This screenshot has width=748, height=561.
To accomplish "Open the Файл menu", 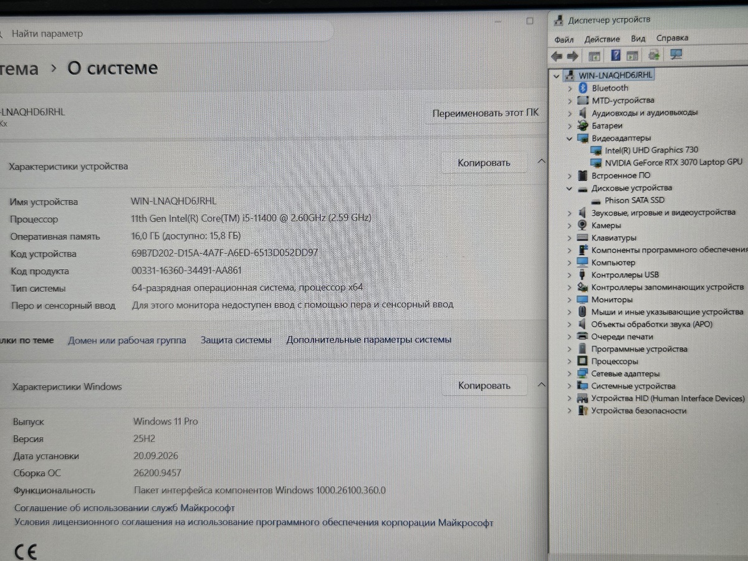I will pos(564,39).
